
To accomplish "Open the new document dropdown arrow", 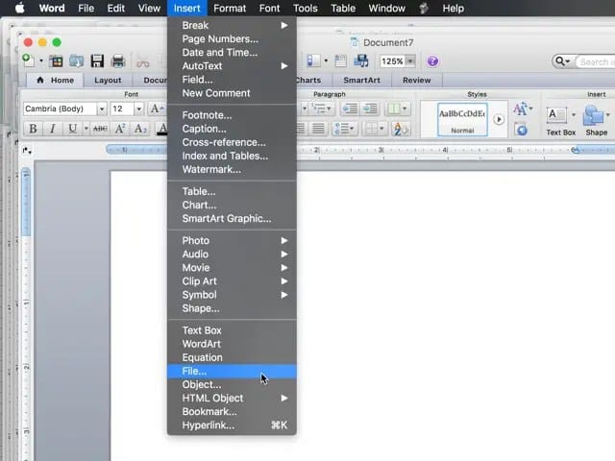I will click(x=40, y=61).
